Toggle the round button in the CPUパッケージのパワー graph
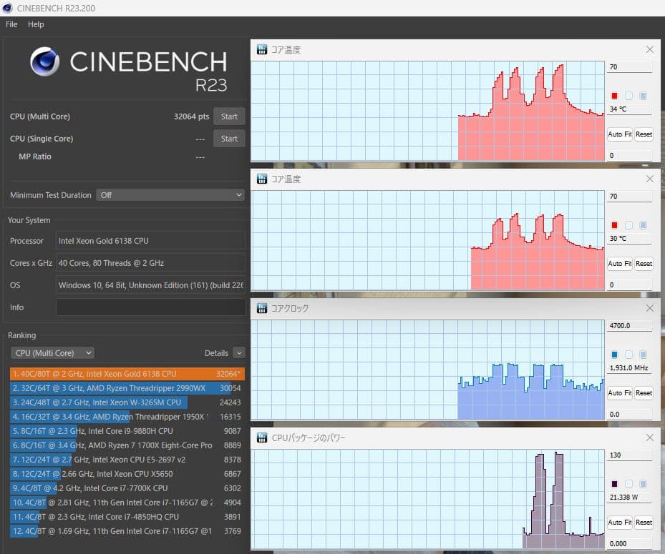This screenshot has width=665, height=554. [x=628, y=484]
